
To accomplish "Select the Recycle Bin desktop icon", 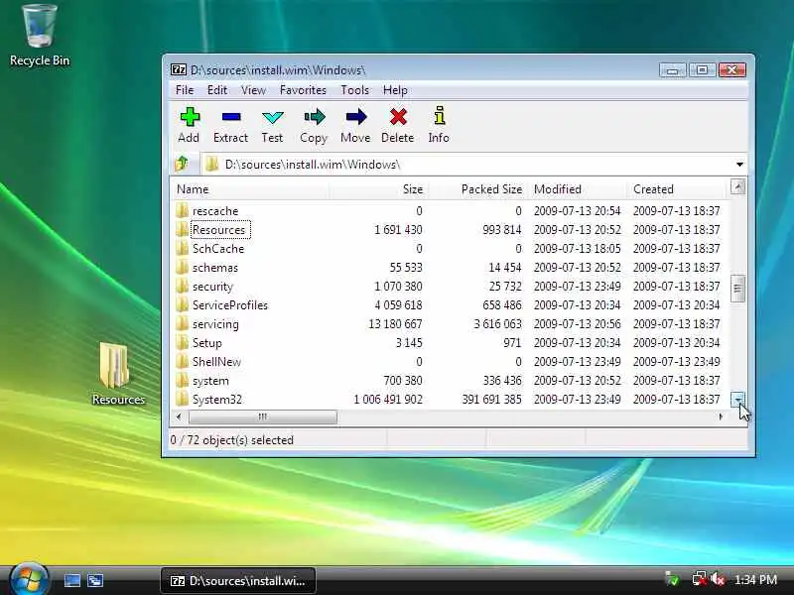I will (40, 36).
